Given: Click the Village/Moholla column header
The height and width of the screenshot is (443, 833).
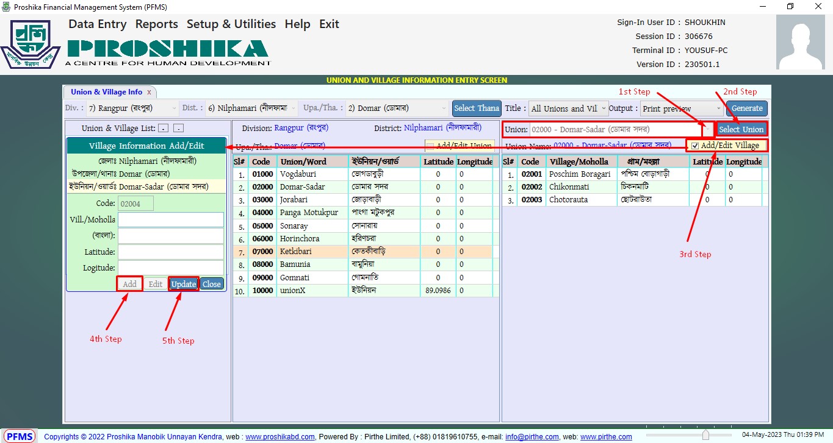Looking at the screenshot, I should click(582, 161).
